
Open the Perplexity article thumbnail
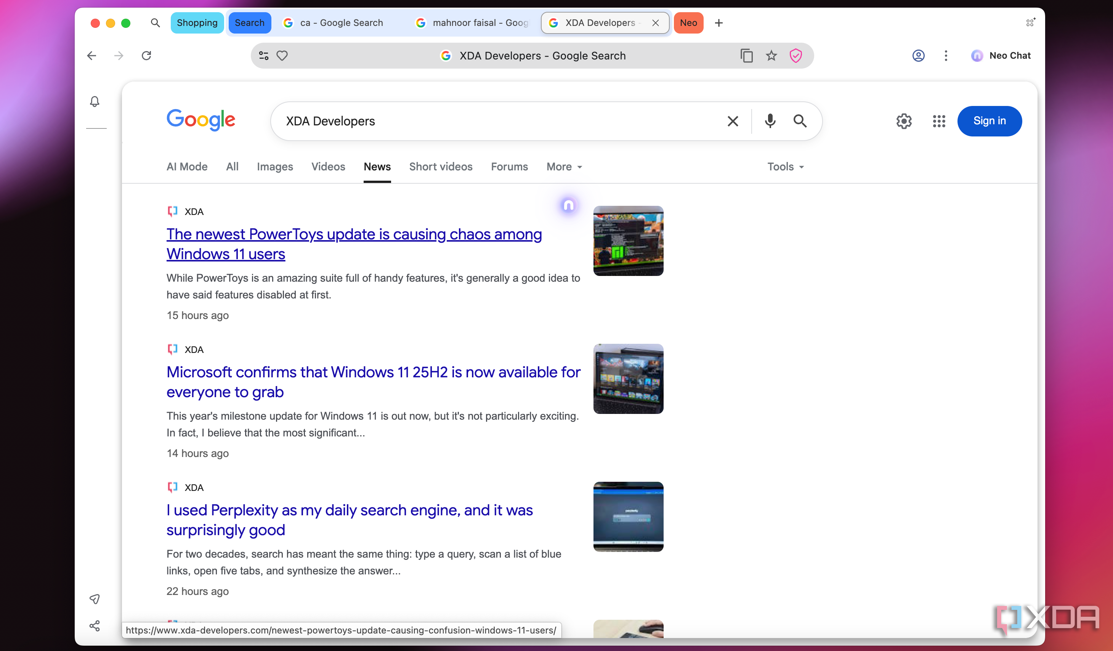pyautogui.click(x=628, y=516)
